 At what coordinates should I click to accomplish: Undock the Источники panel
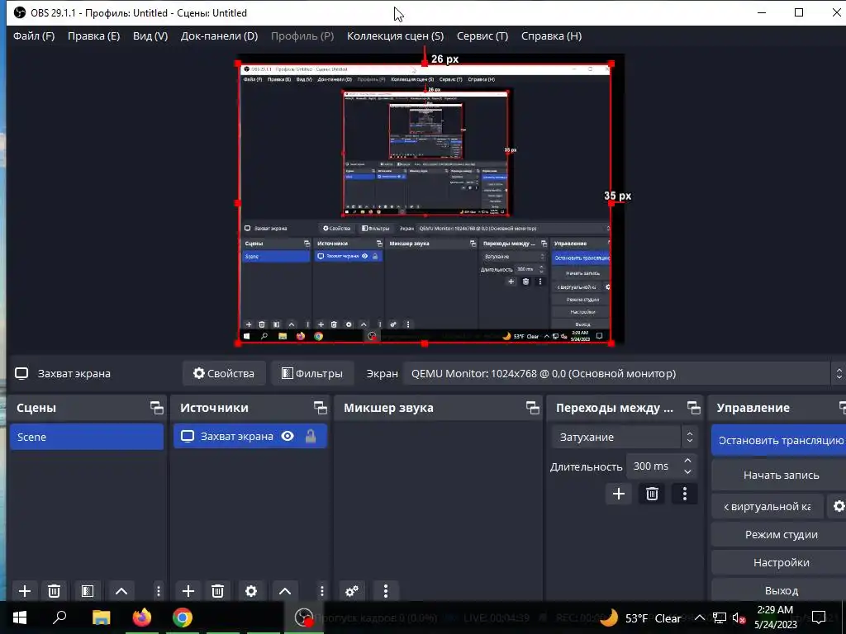[x=321, y=408]
